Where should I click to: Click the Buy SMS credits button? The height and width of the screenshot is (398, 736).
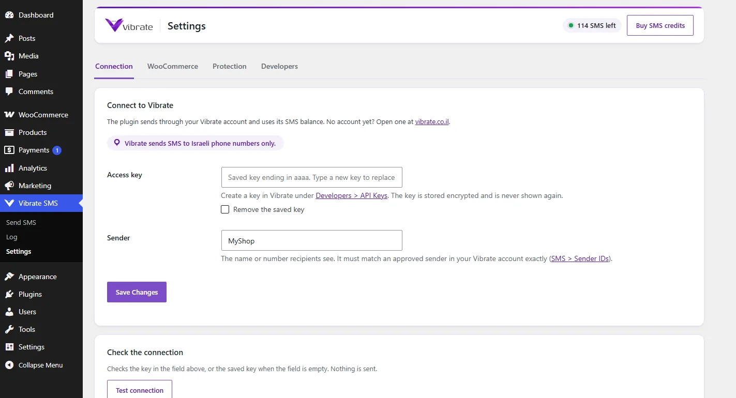[x=660, y=25]
